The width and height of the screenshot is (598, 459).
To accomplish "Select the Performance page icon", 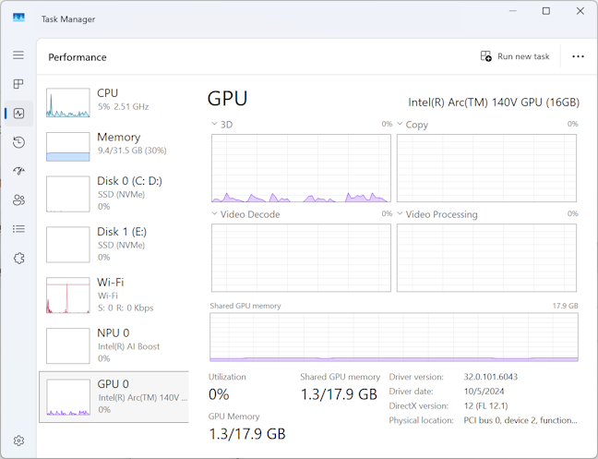I will click(x=18, y=114).
